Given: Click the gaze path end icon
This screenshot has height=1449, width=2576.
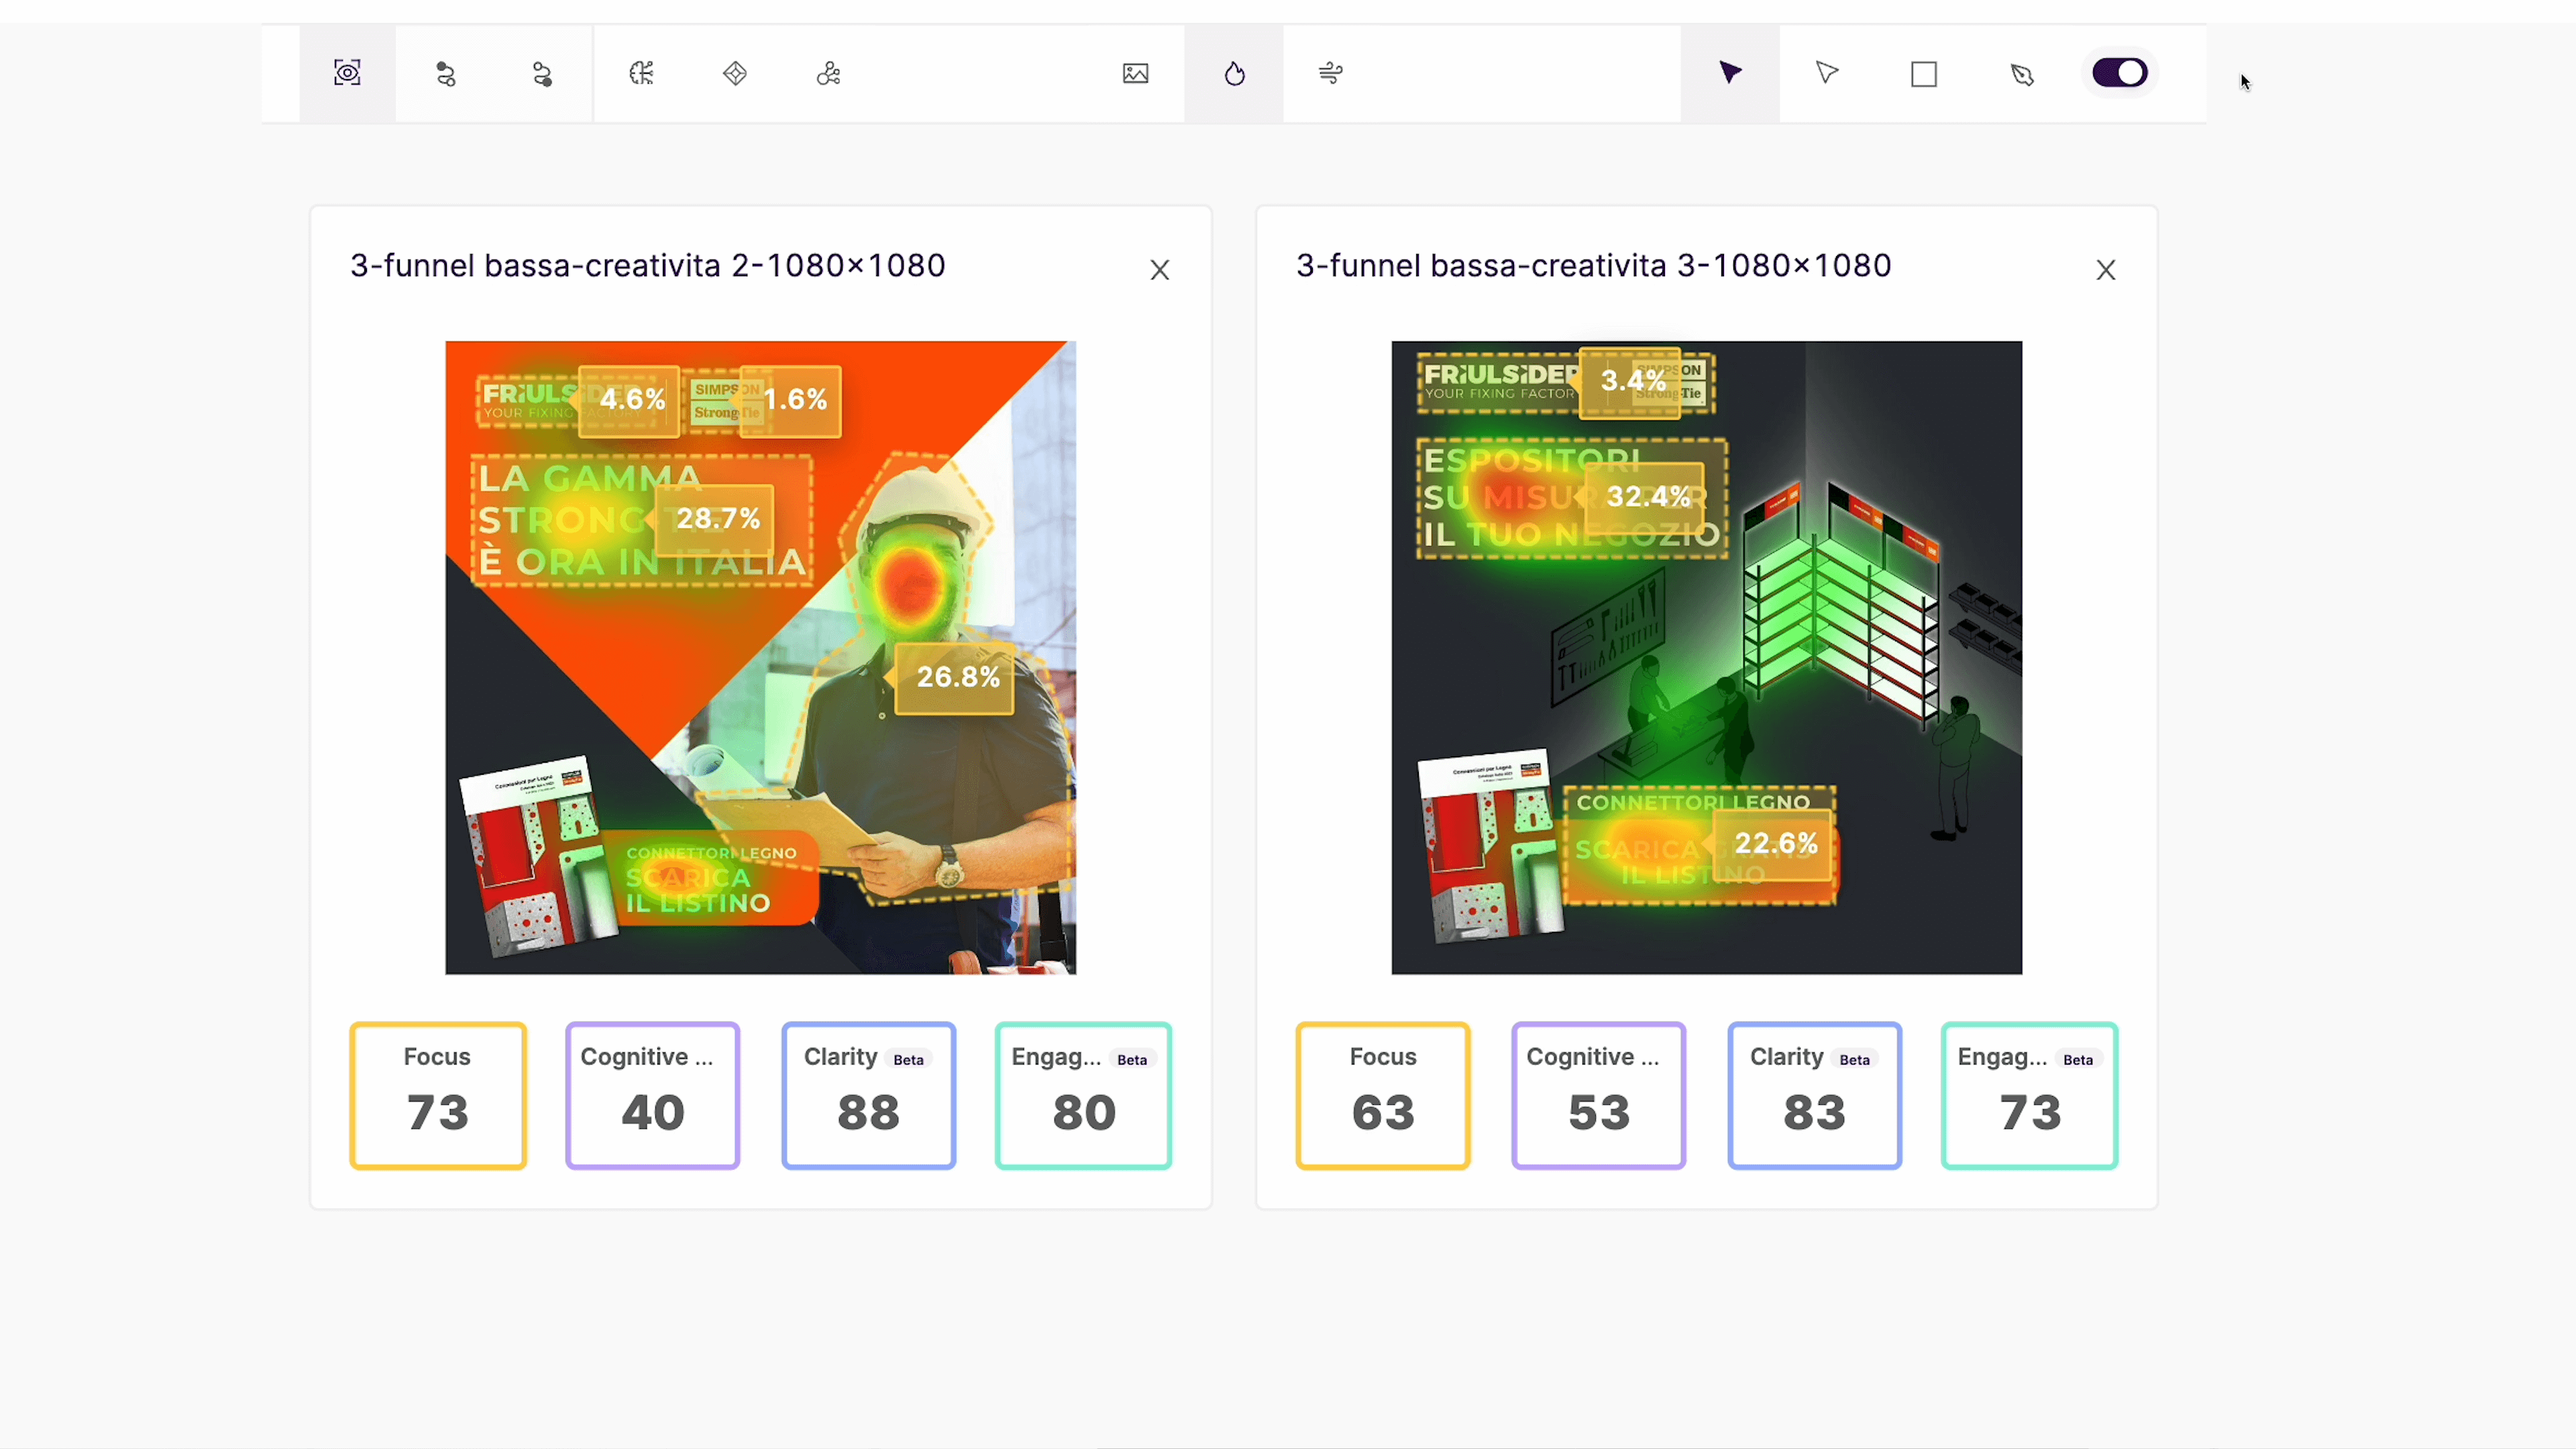Looking at the screenshot, I should 542,74.
